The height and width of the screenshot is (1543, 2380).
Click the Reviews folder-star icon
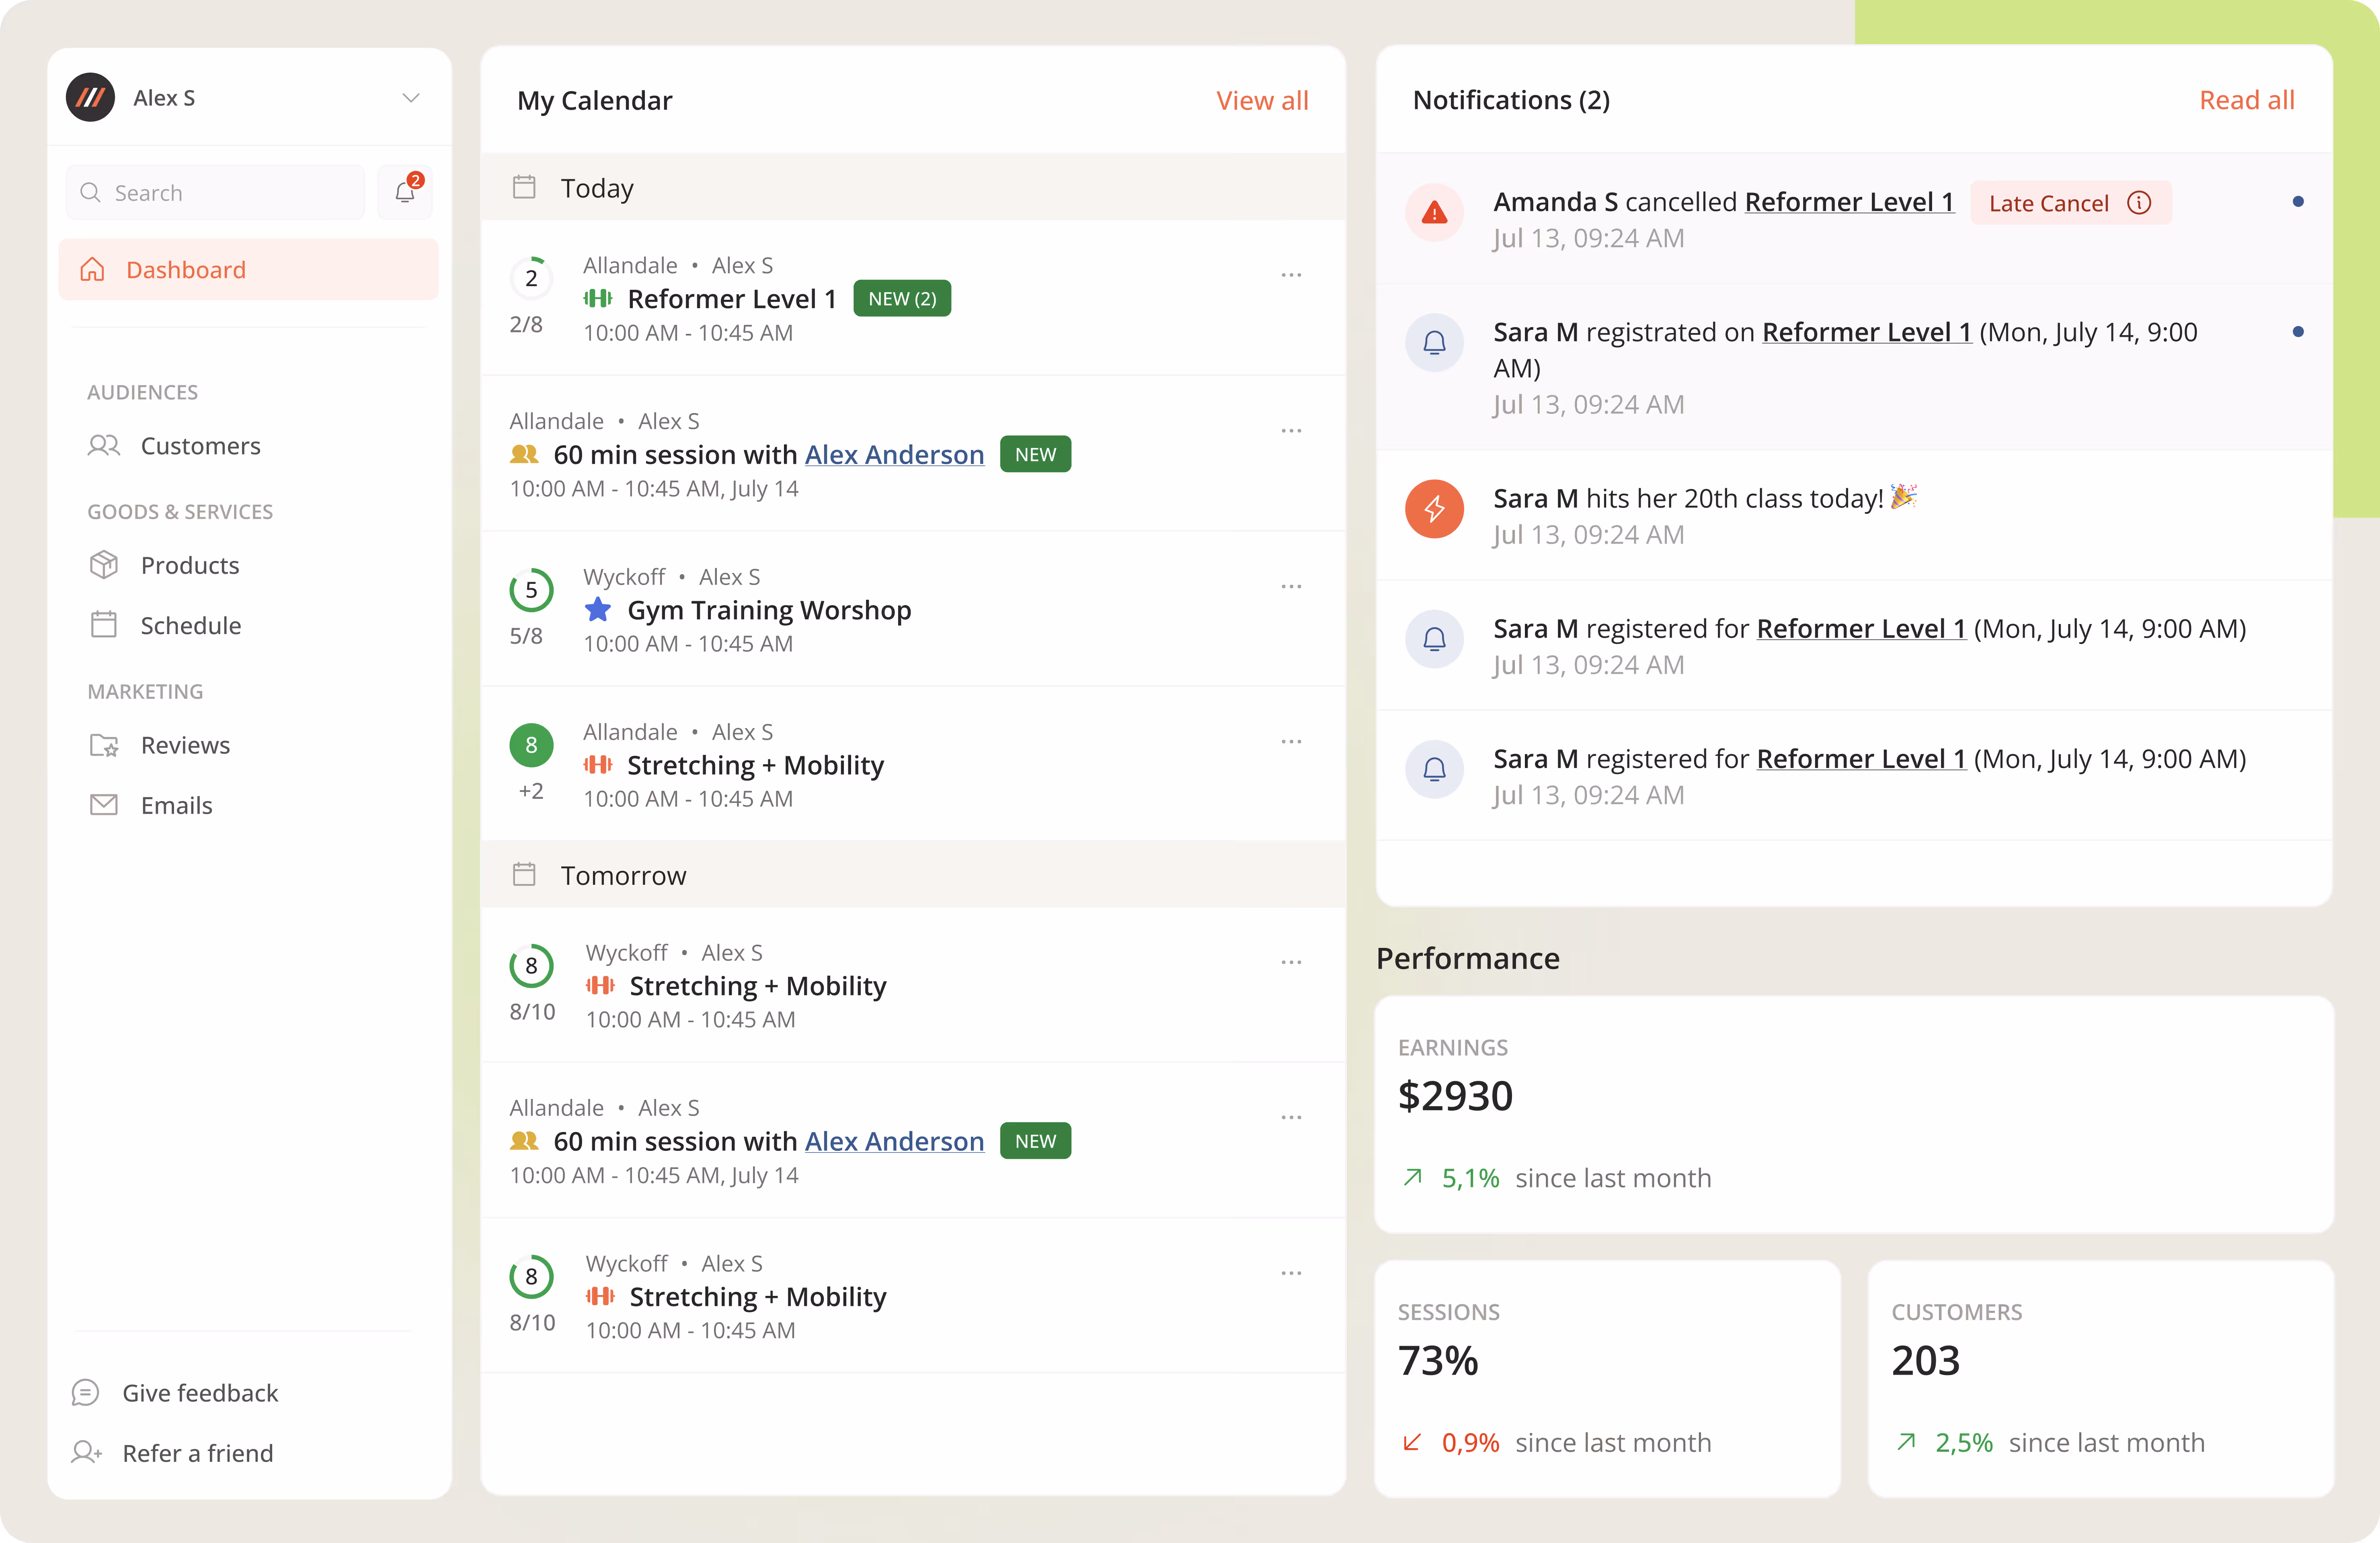tap(104, 745)
